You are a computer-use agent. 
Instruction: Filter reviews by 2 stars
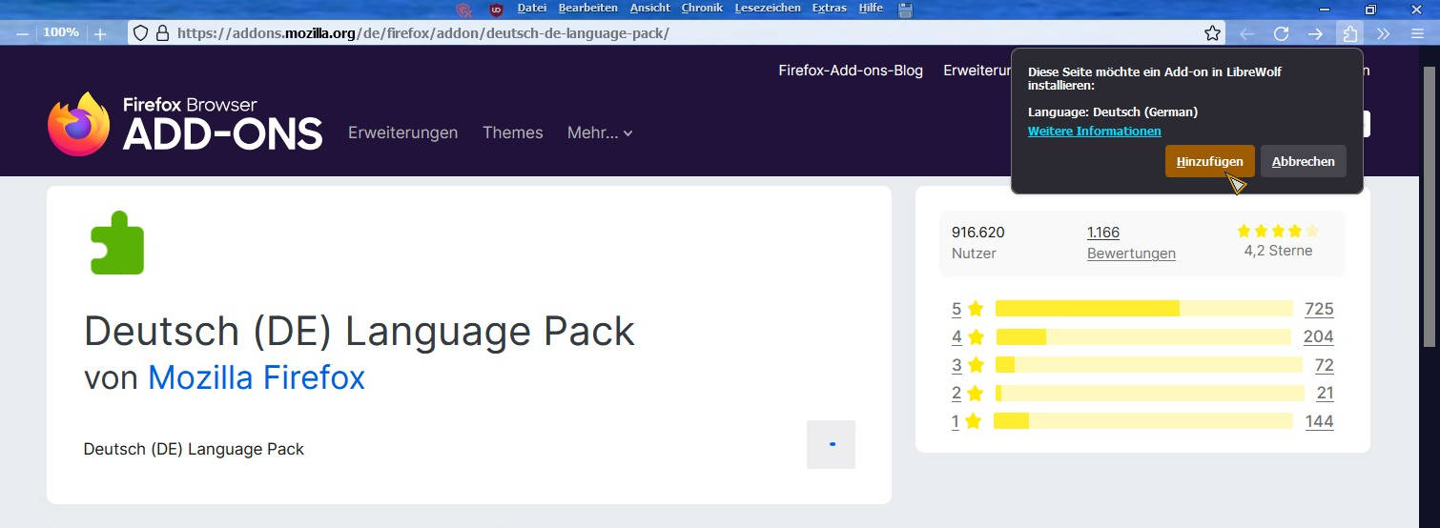[x=967, y=393]
